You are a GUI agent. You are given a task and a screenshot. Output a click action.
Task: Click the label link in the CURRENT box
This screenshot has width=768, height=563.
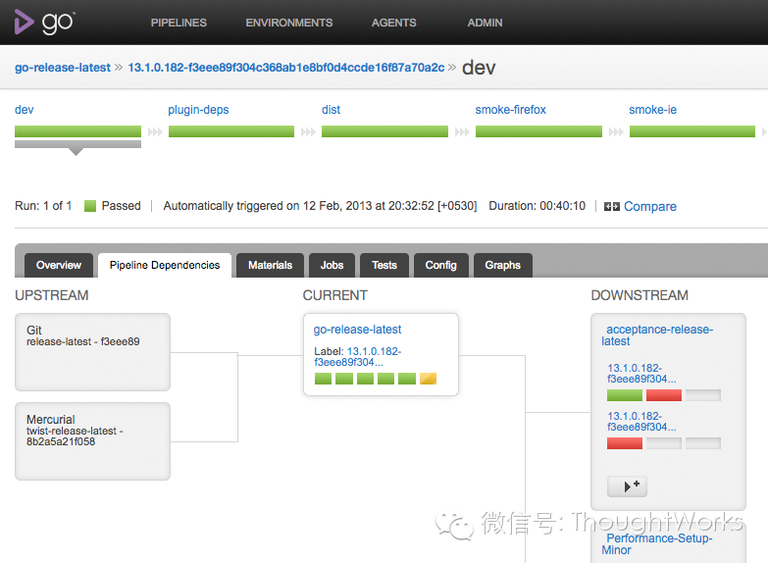pyautogui.click(x=358, y=357)
